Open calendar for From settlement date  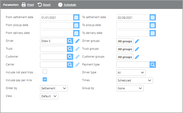coord(76,18)
